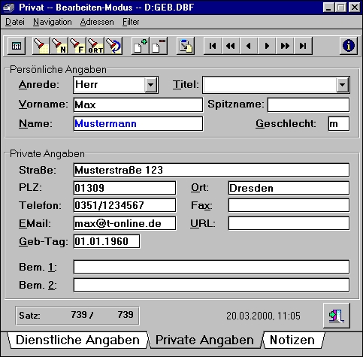Image resolution: width=363 pixels, height=357 pixels.
Task: Search by Ort flashlight icon
Action: (x=95, y=46)
